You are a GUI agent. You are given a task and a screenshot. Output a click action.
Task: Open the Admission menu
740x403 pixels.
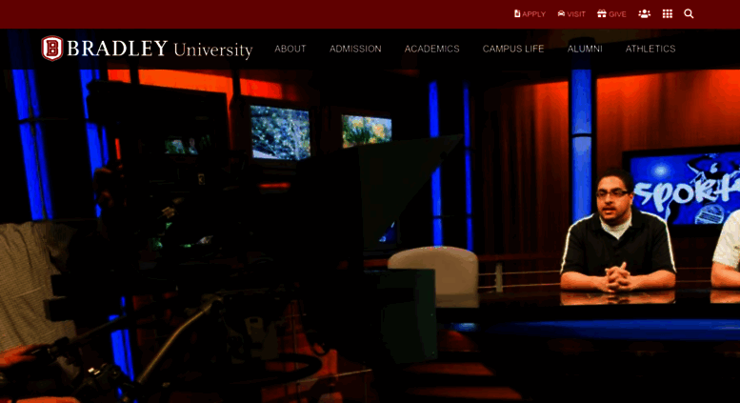355,49
